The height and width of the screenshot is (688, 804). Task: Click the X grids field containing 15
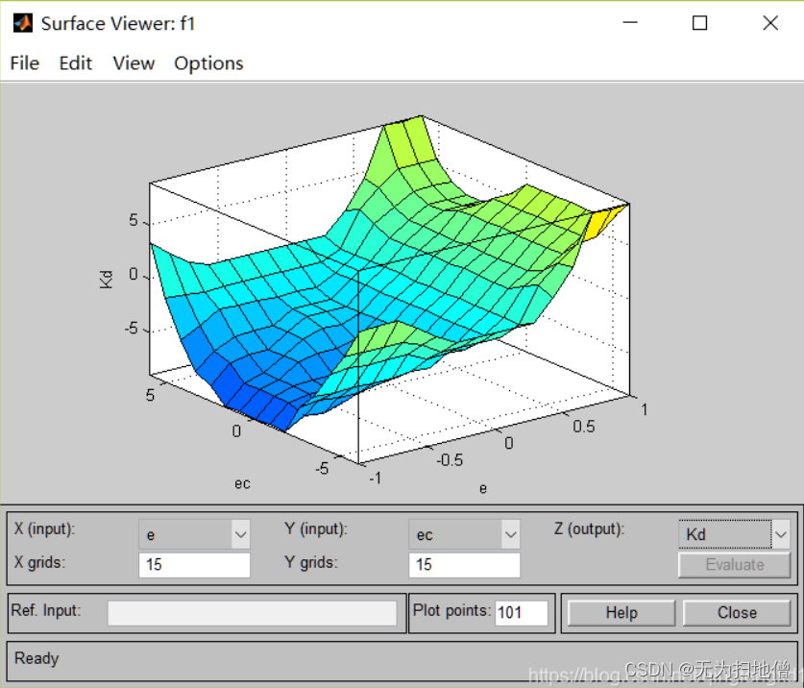(194, 564)
